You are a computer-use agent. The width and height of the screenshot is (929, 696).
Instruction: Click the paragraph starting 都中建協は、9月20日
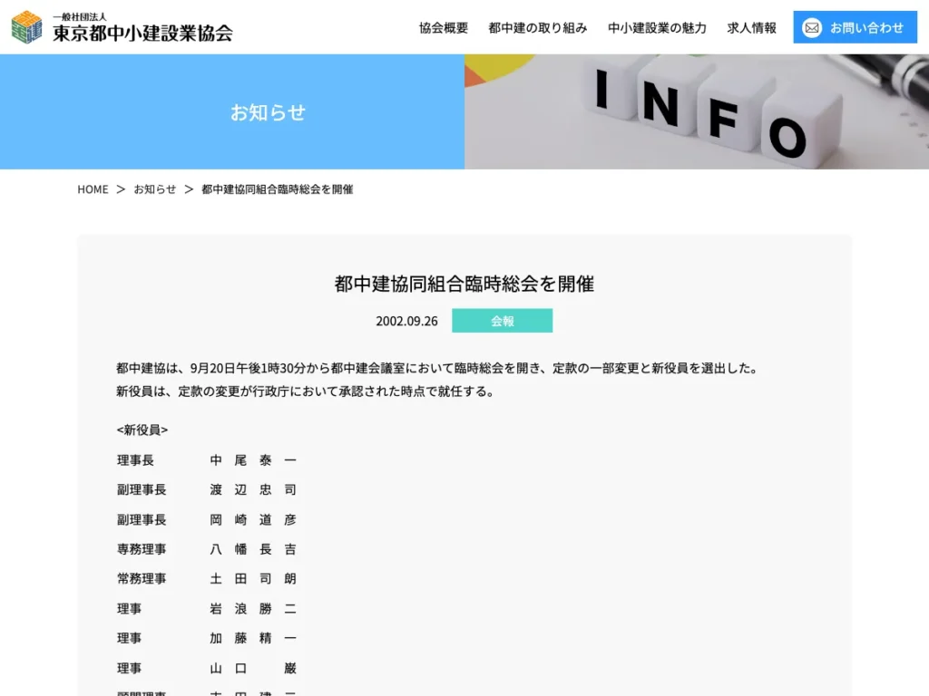pyautogui.click(x=438, y=368)
